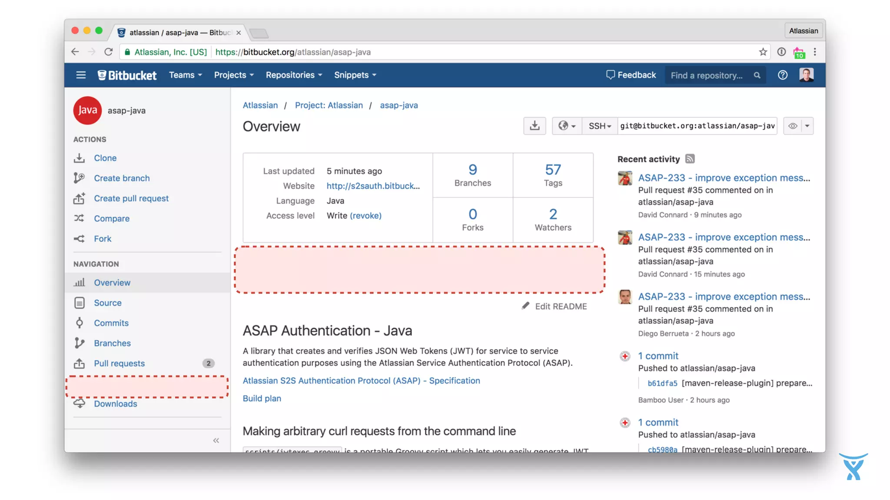890x500 pixels.
Task: Click the Pull requests upload icon
Action: click(x=79, y=363)
